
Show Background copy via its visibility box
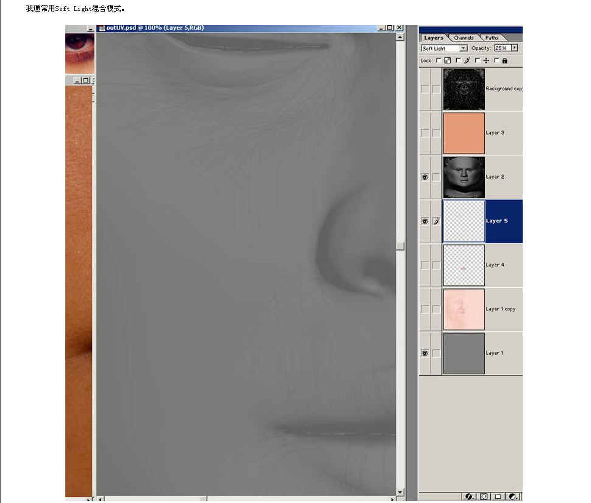(x=424, y=89)
